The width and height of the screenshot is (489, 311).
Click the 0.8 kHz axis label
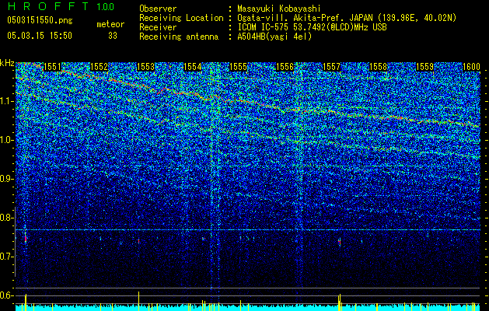6,218
